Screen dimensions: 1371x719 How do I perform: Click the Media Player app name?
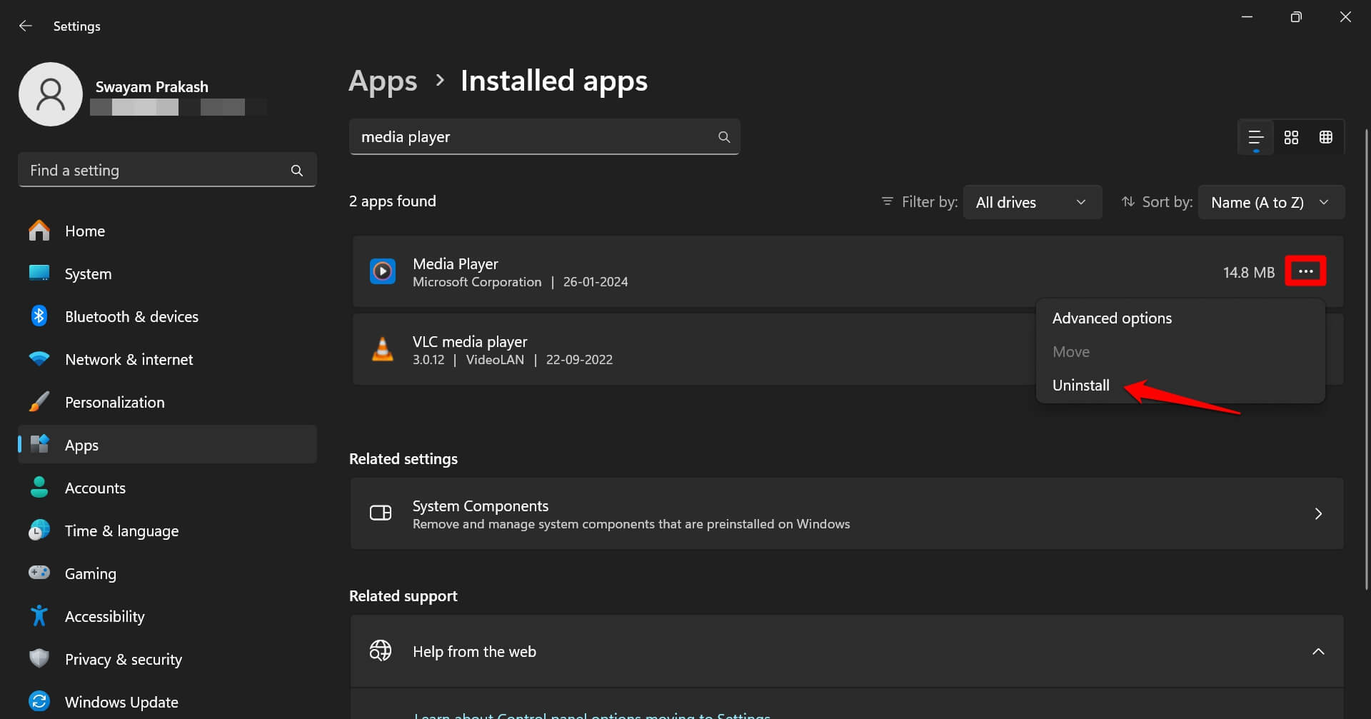(456, 263)
